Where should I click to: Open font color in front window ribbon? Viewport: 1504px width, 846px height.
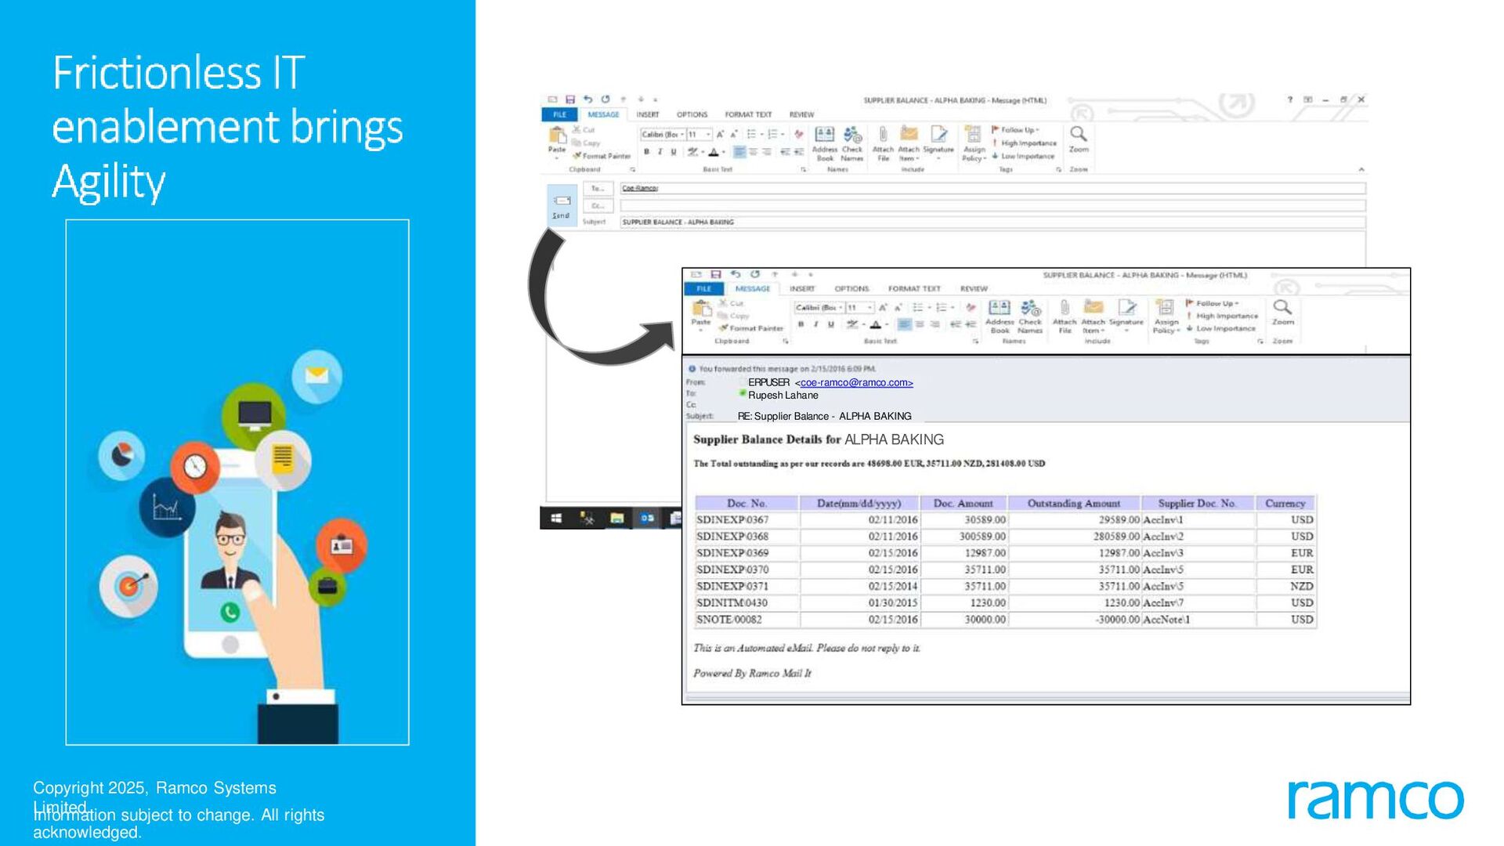pos(878,324)
